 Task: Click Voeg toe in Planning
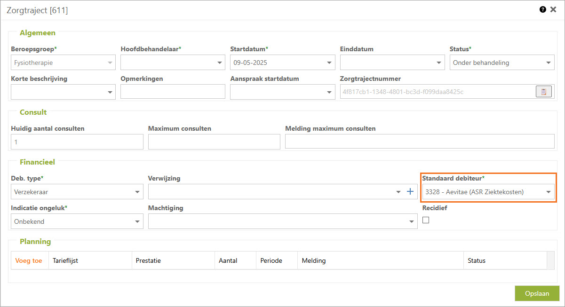[29, 260]
